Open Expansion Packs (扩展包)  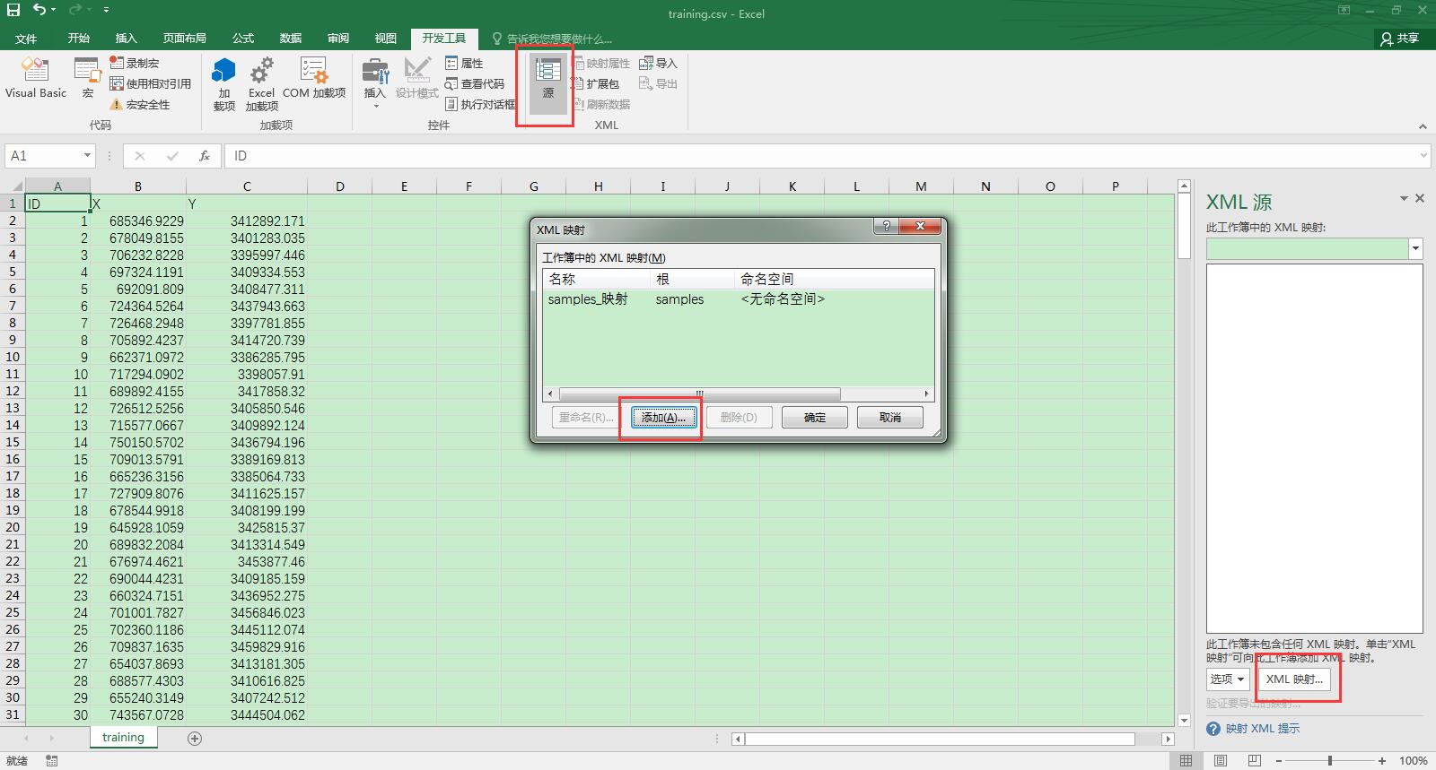click(595, 83)
